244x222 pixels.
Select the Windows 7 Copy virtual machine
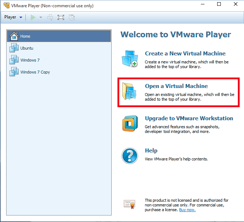59,72
